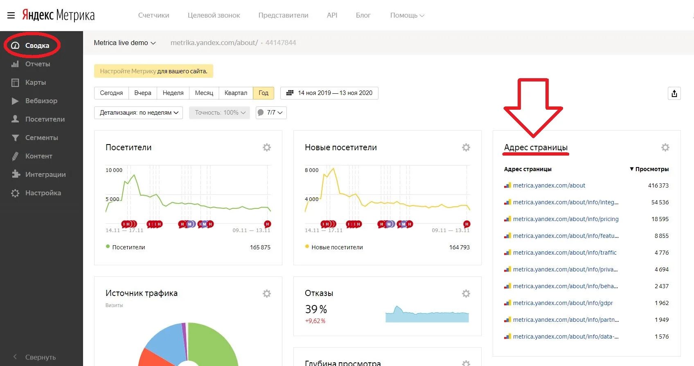
Task: Click chart icon beside /about/info/beha... row
Action: pos(507,286)
